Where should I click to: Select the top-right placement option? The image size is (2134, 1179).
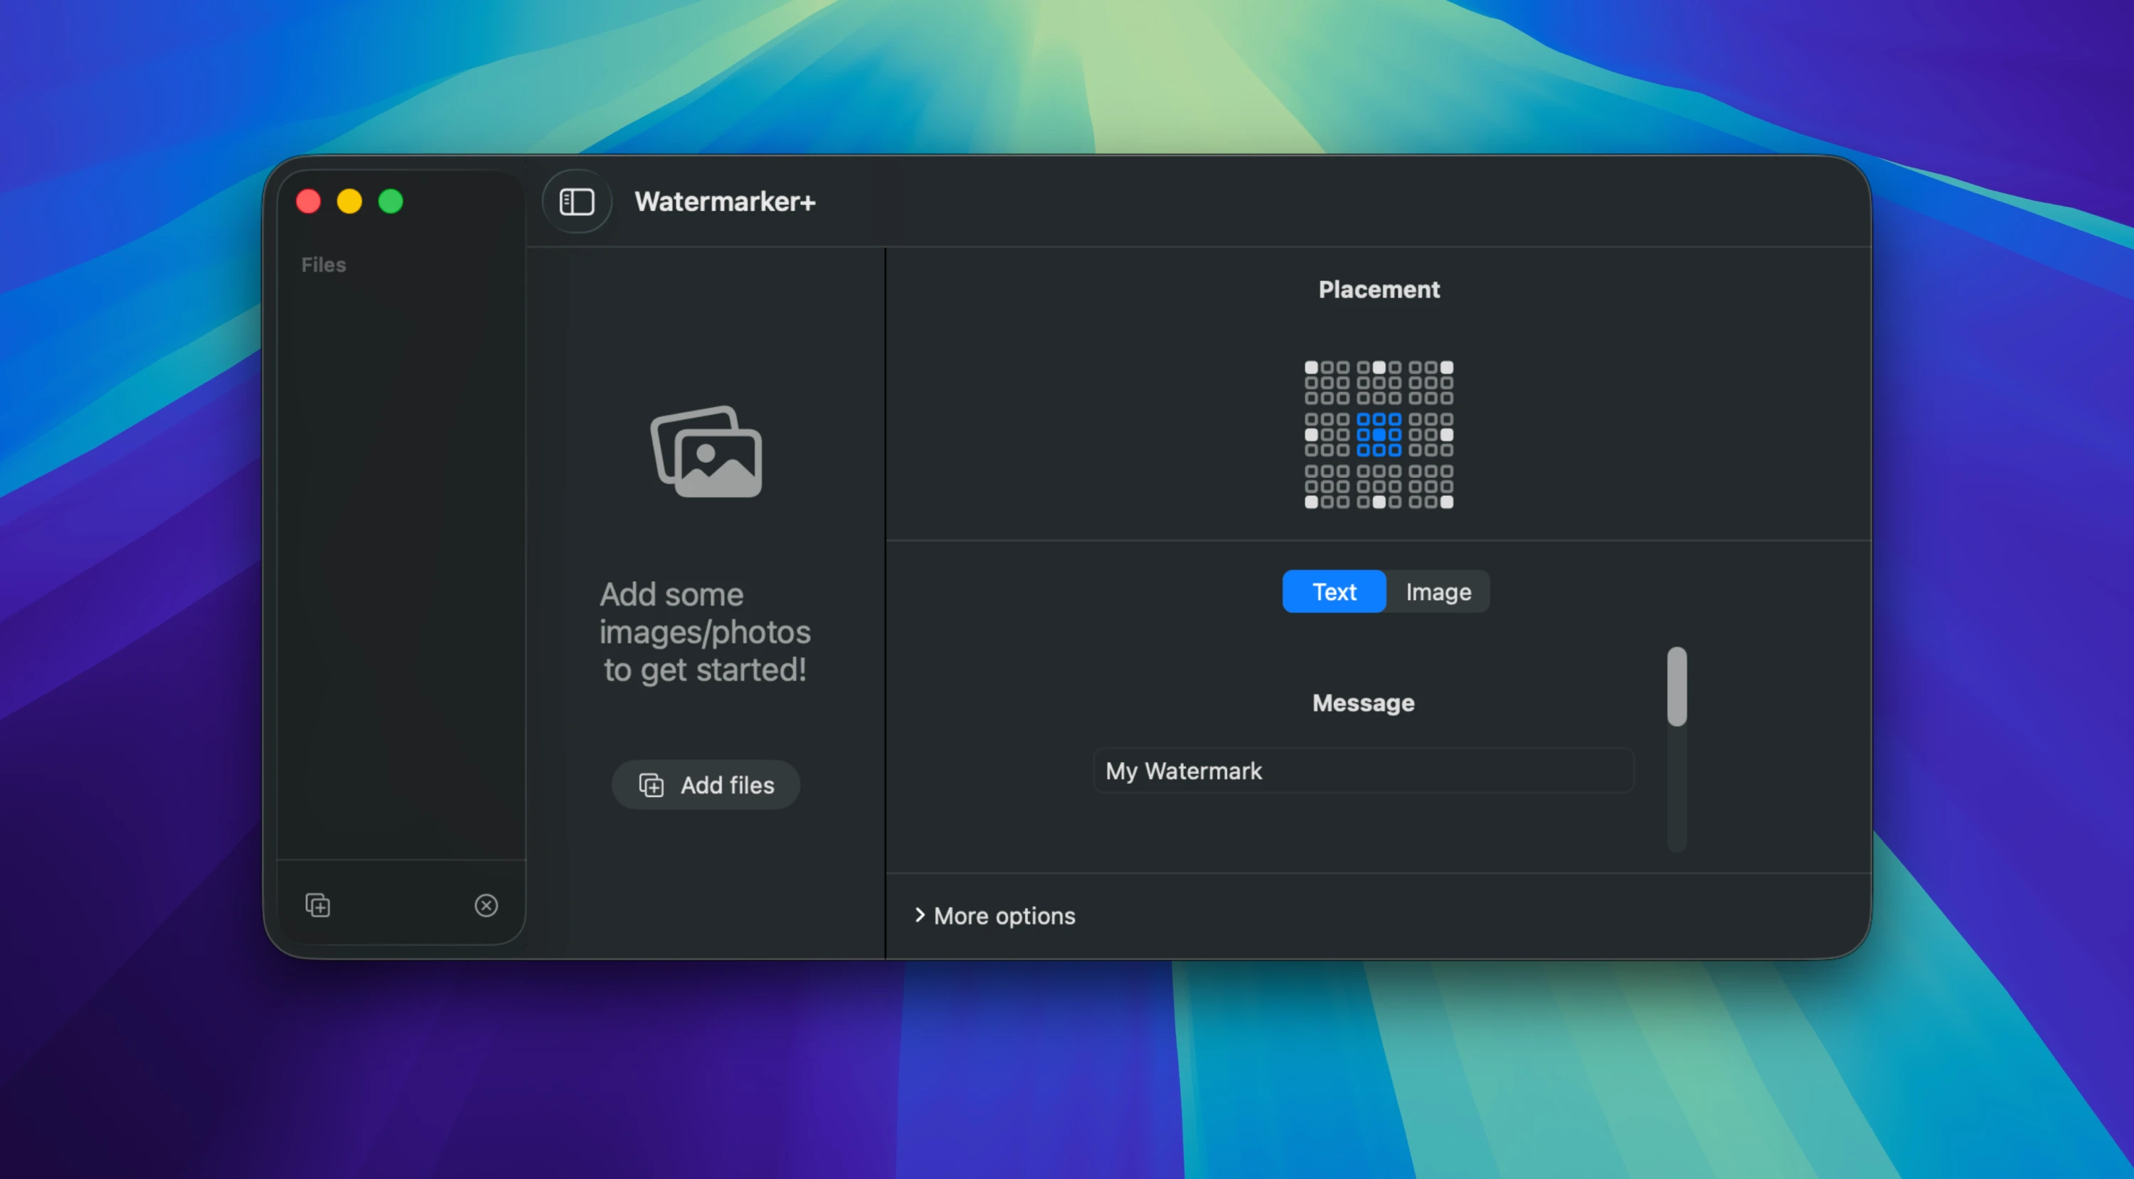1430,382
